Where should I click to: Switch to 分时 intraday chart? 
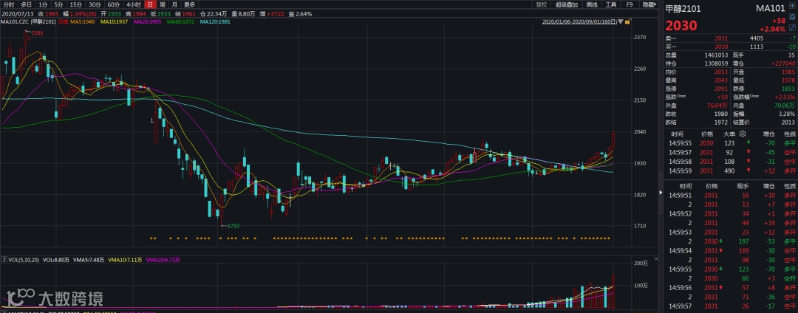click(9, 4)
